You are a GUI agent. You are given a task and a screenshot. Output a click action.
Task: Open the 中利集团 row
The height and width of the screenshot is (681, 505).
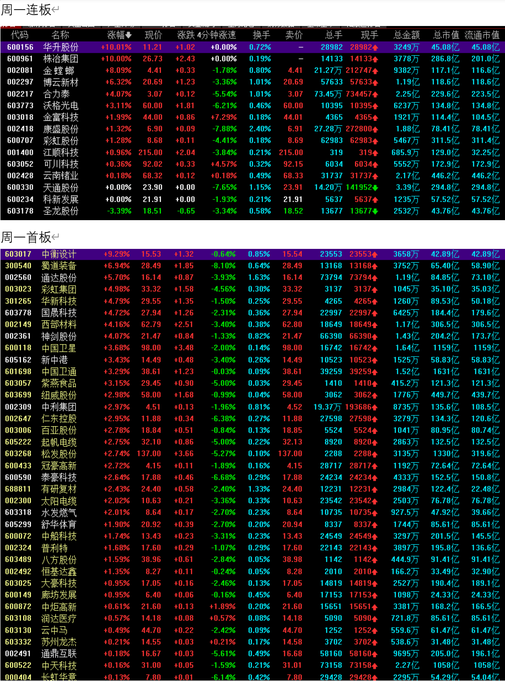pyautogui.click(x=252, y=407)
